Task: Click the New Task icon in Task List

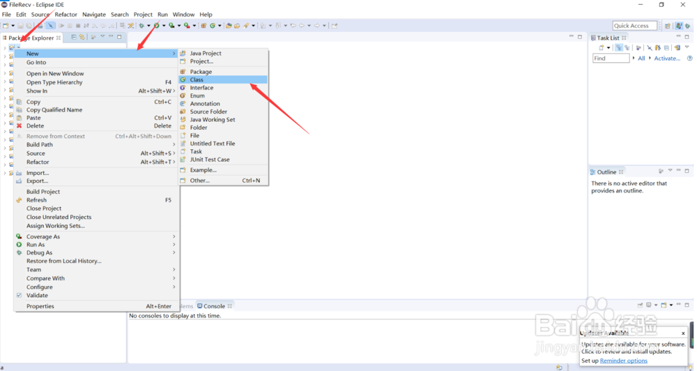Action: 601,47
